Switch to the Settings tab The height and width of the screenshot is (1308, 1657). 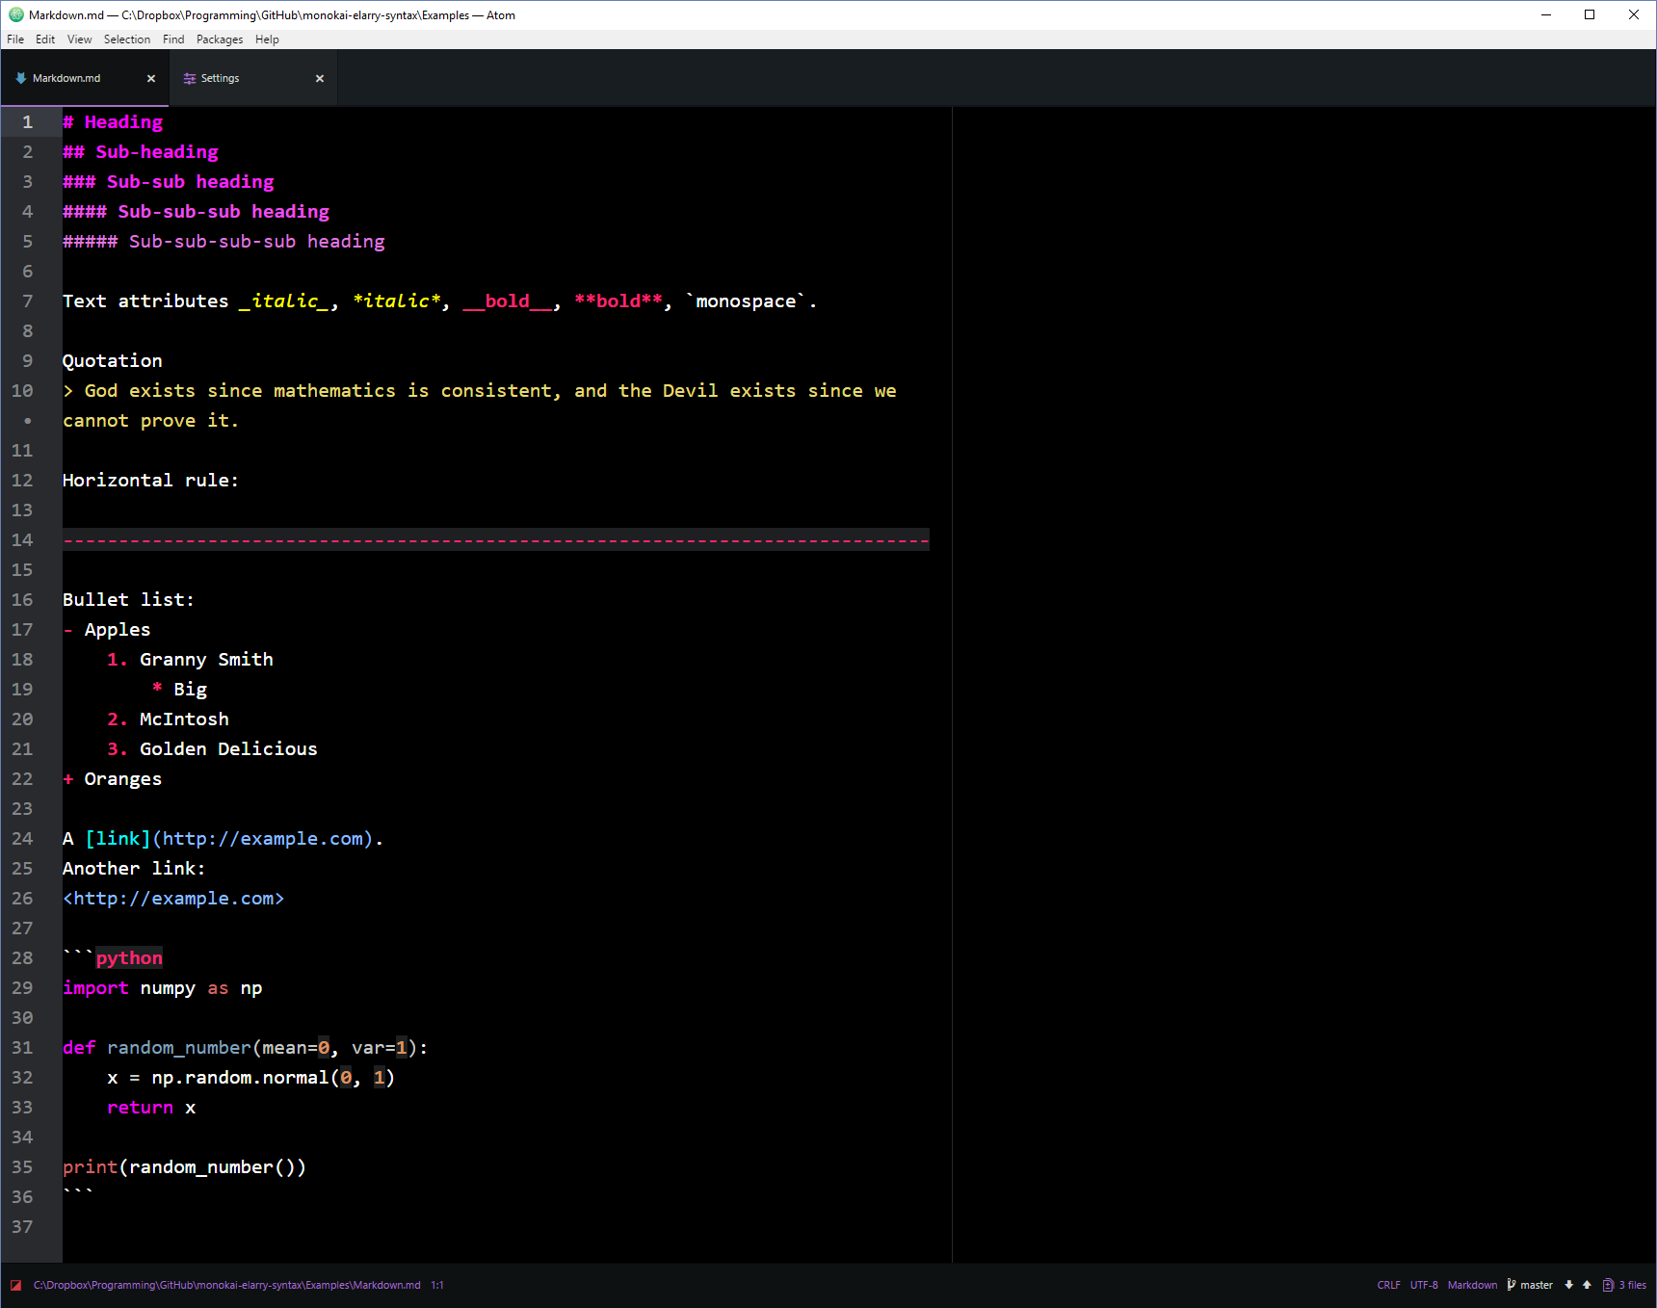[253, 78]
